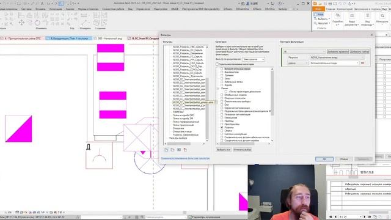Remove the filter rule with the red minus icon
This screenshot has height=220, width=391.
coord(362,63)
